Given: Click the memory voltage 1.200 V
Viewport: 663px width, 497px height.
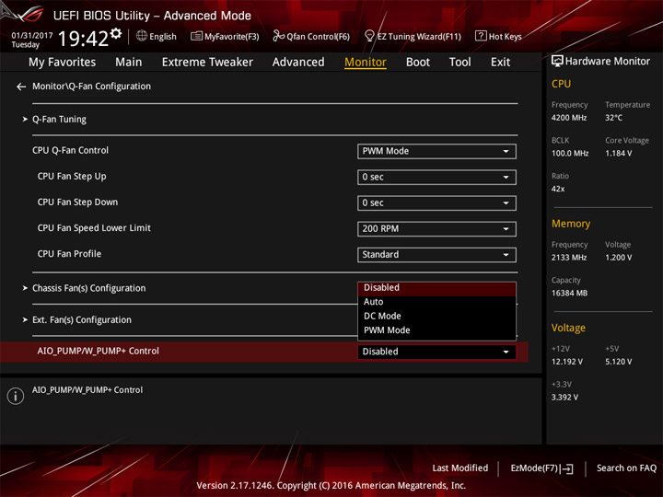Looking at the screenshot, I should [619, 258].
